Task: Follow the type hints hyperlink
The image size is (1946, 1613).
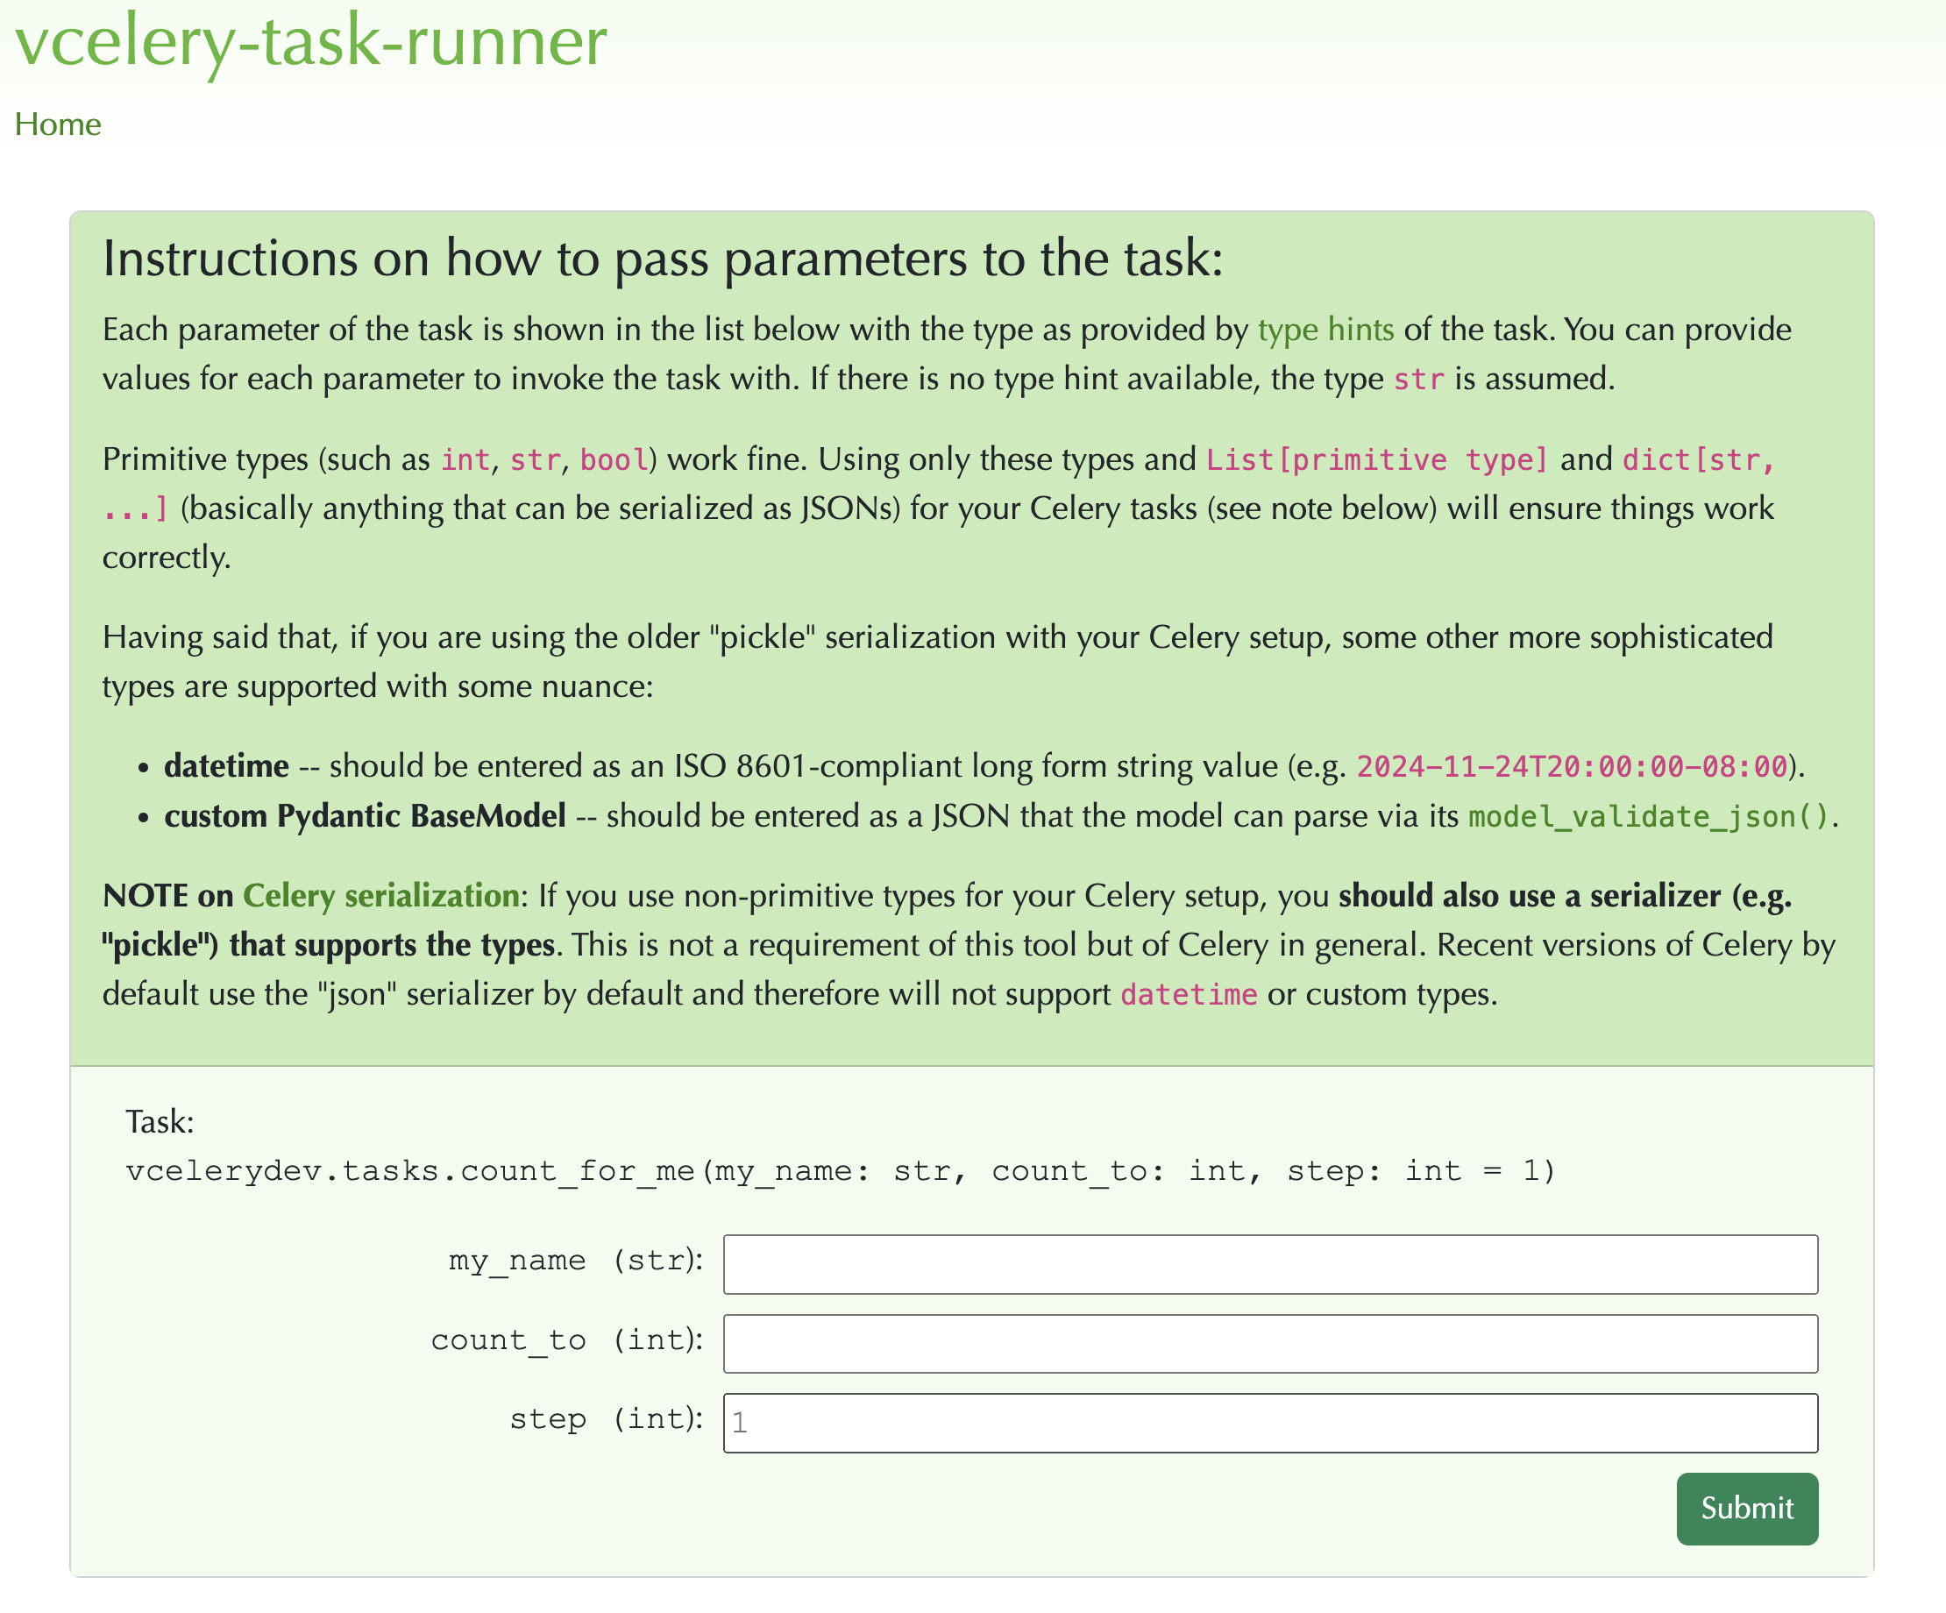Action: point(1325,329)
